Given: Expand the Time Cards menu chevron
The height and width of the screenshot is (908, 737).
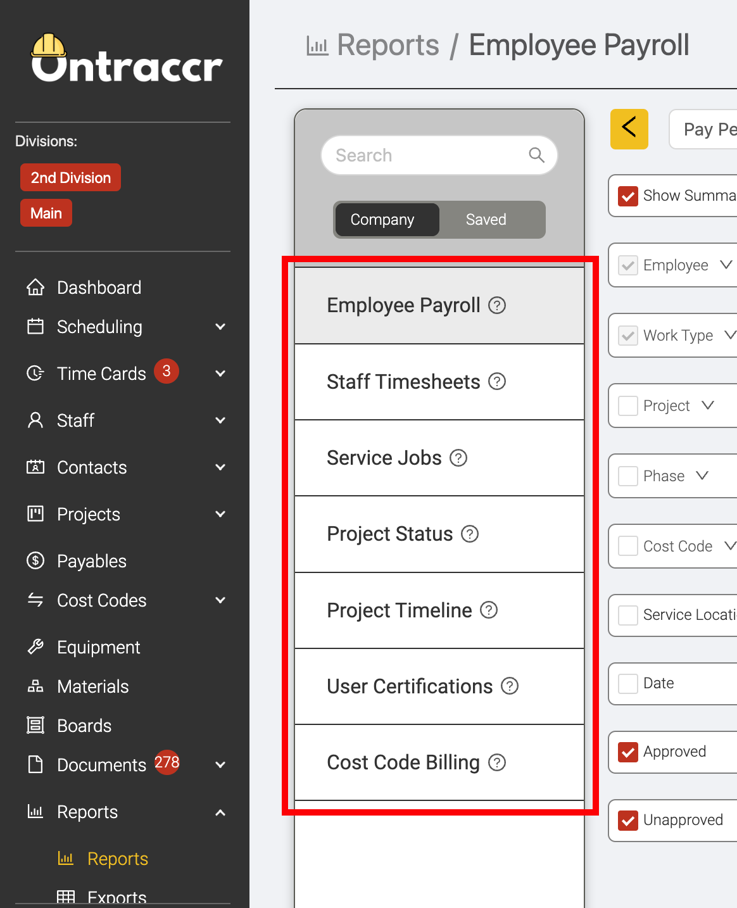Looking at the screenshot, I should click(x=220, y=374).
